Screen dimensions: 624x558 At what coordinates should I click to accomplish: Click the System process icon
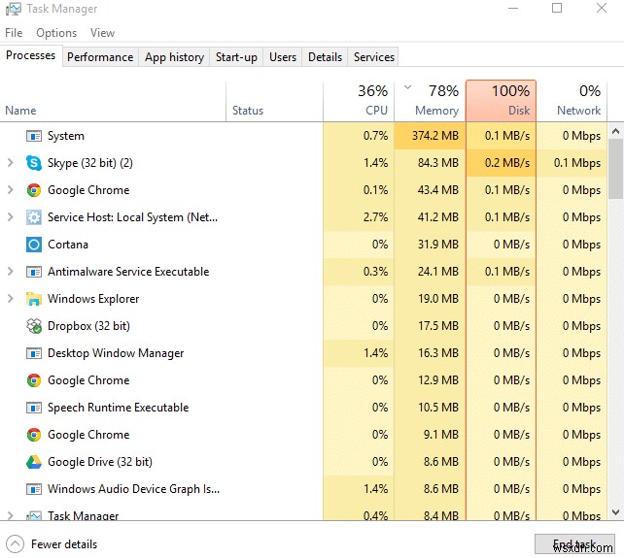[x=34, y=136]
